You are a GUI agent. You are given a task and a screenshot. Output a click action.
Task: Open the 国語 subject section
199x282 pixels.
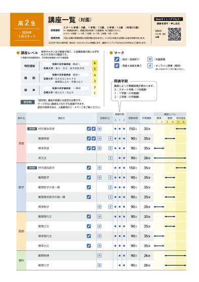(x=21, y=231)
